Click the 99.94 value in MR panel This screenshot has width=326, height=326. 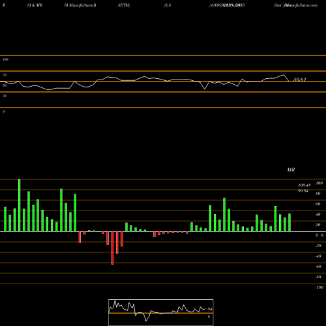[x=303, y=191]
